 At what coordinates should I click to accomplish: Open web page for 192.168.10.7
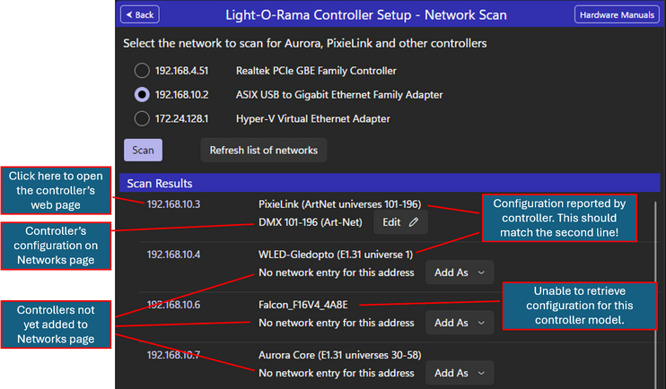pos(173,355)
